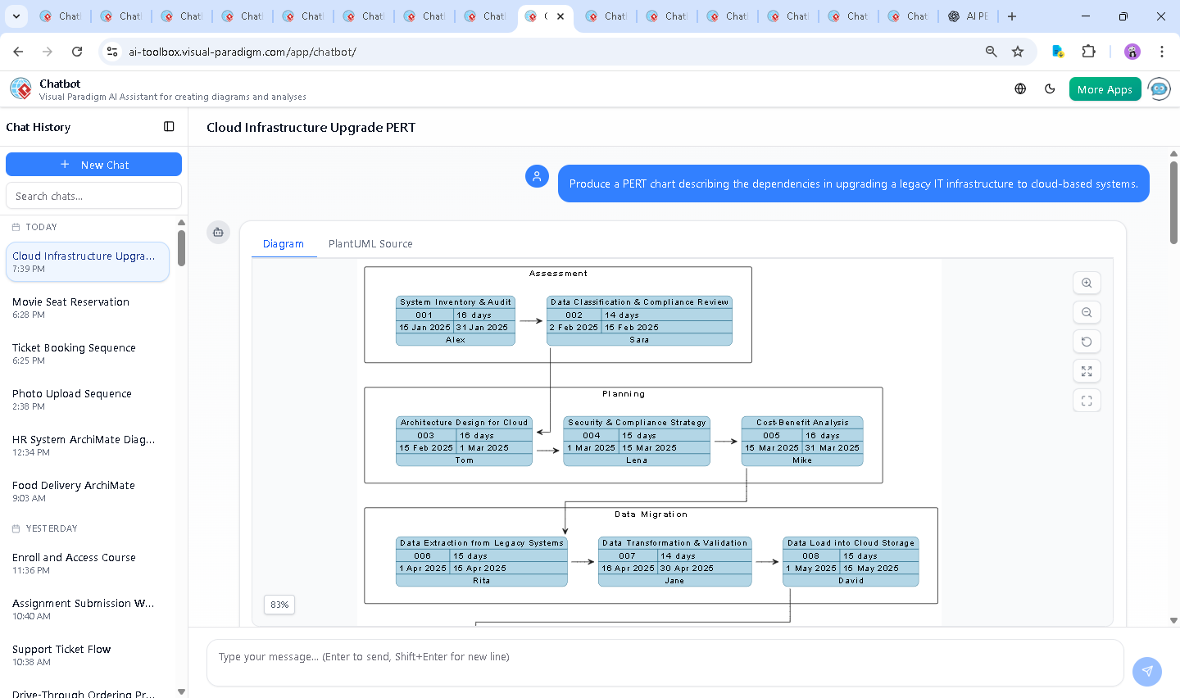Start a New Chat
1180x698 pixels.
[x=93, y=165]
